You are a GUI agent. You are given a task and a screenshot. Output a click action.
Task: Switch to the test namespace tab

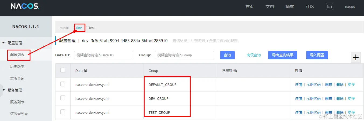point(92,28)
